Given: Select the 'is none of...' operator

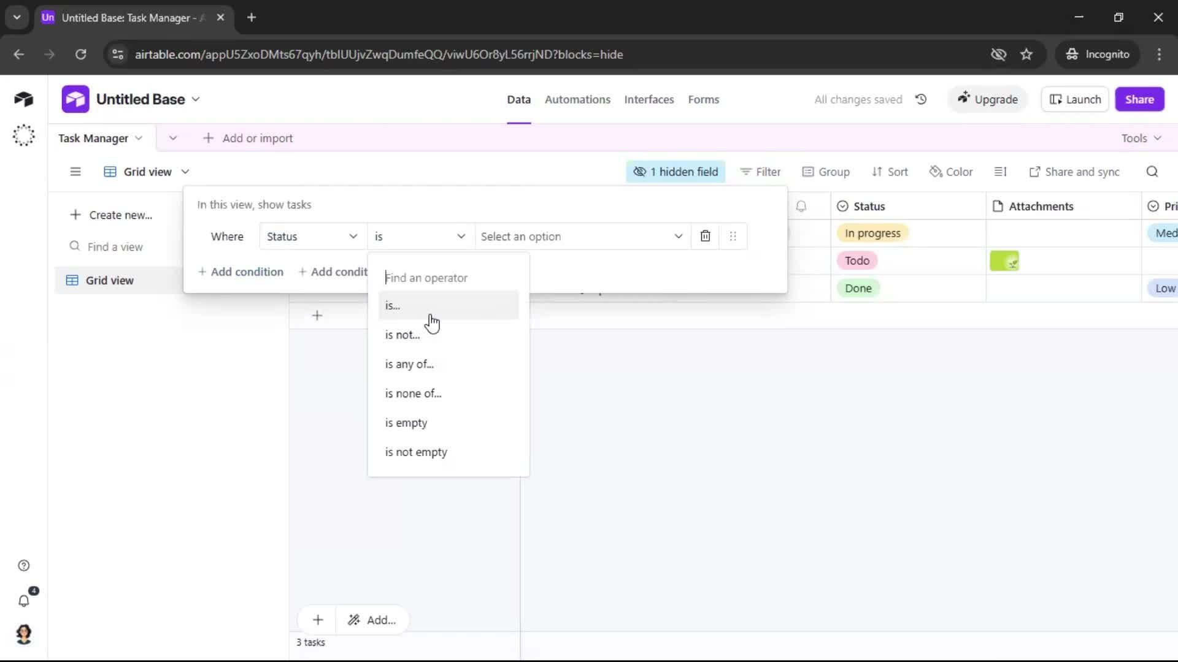Looking at the screenshot, I should (448, 394).
